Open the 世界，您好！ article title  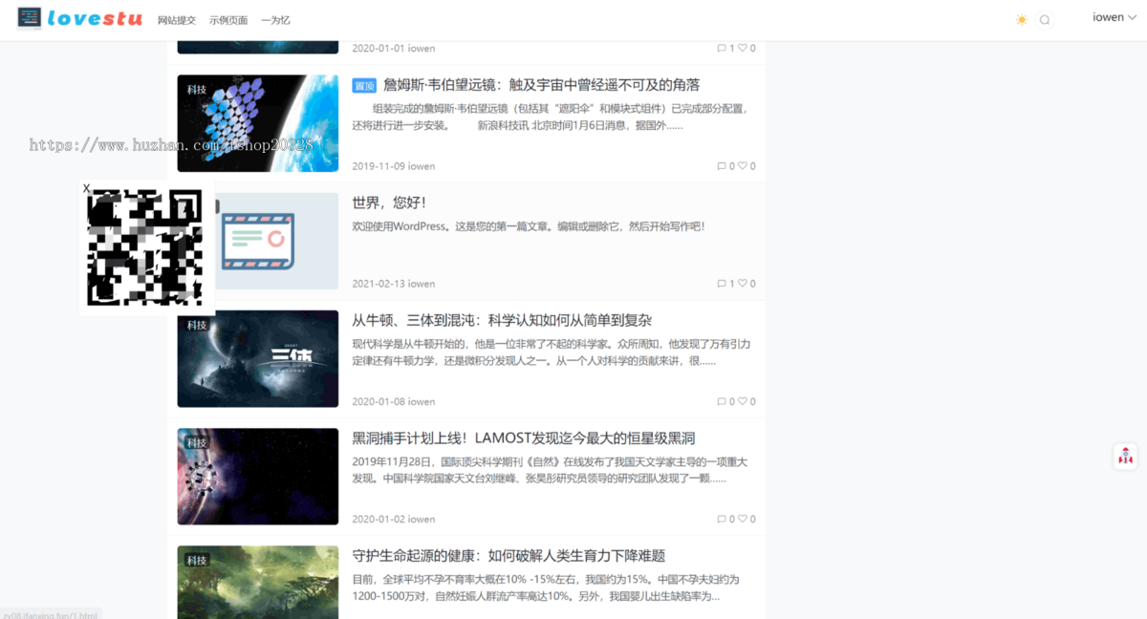(389, 203)
